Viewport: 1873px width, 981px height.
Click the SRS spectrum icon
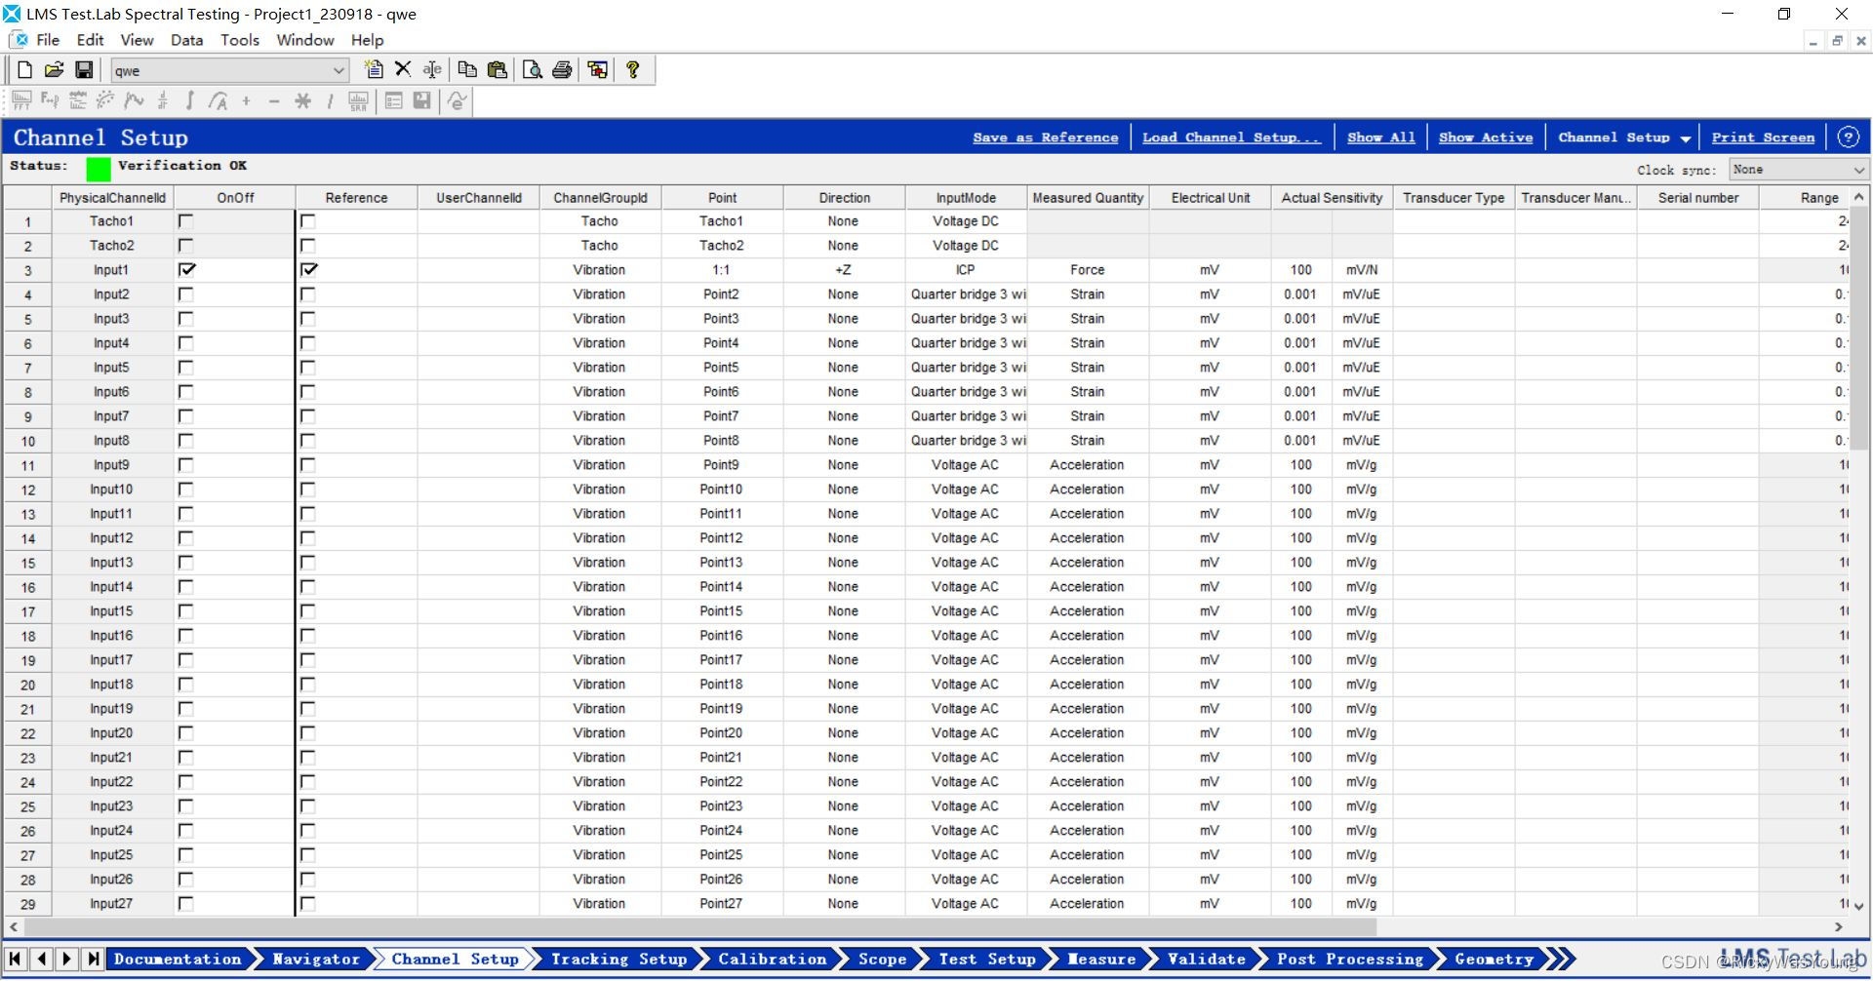click(359, 100)
